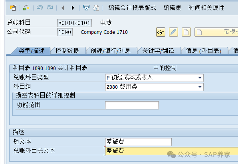The height and width of the screenshot is (164, 238).
Task: Click the empty 功能范围 input field
Action: (x=132, y=105)
